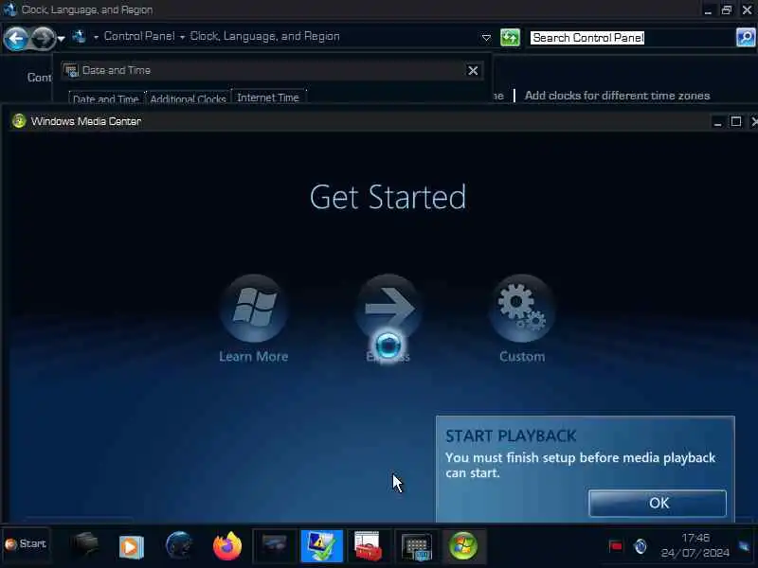Screen dimensions: 758x568
Task: Expand the Control Panel breadcrumb arrow
Action: click(x=96, y=37)
